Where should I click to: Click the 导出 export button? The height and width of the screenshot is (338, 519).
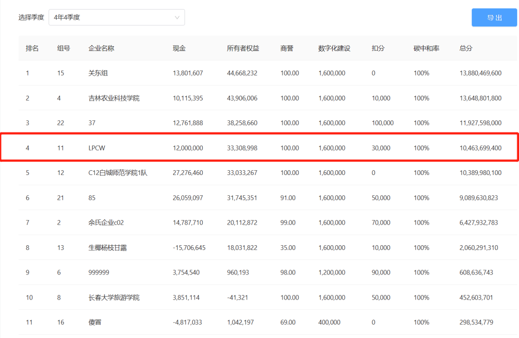[x=494, y=17]
